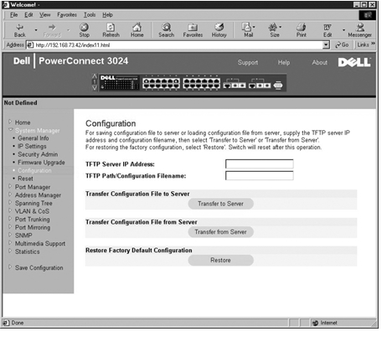Click the Windows flag throbber icon

[368, 15]
